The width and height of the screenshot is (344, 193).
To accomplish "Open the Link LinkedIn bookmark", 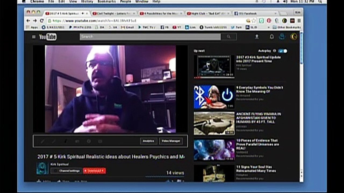I will pyautogui.click(x=191, y=27).
